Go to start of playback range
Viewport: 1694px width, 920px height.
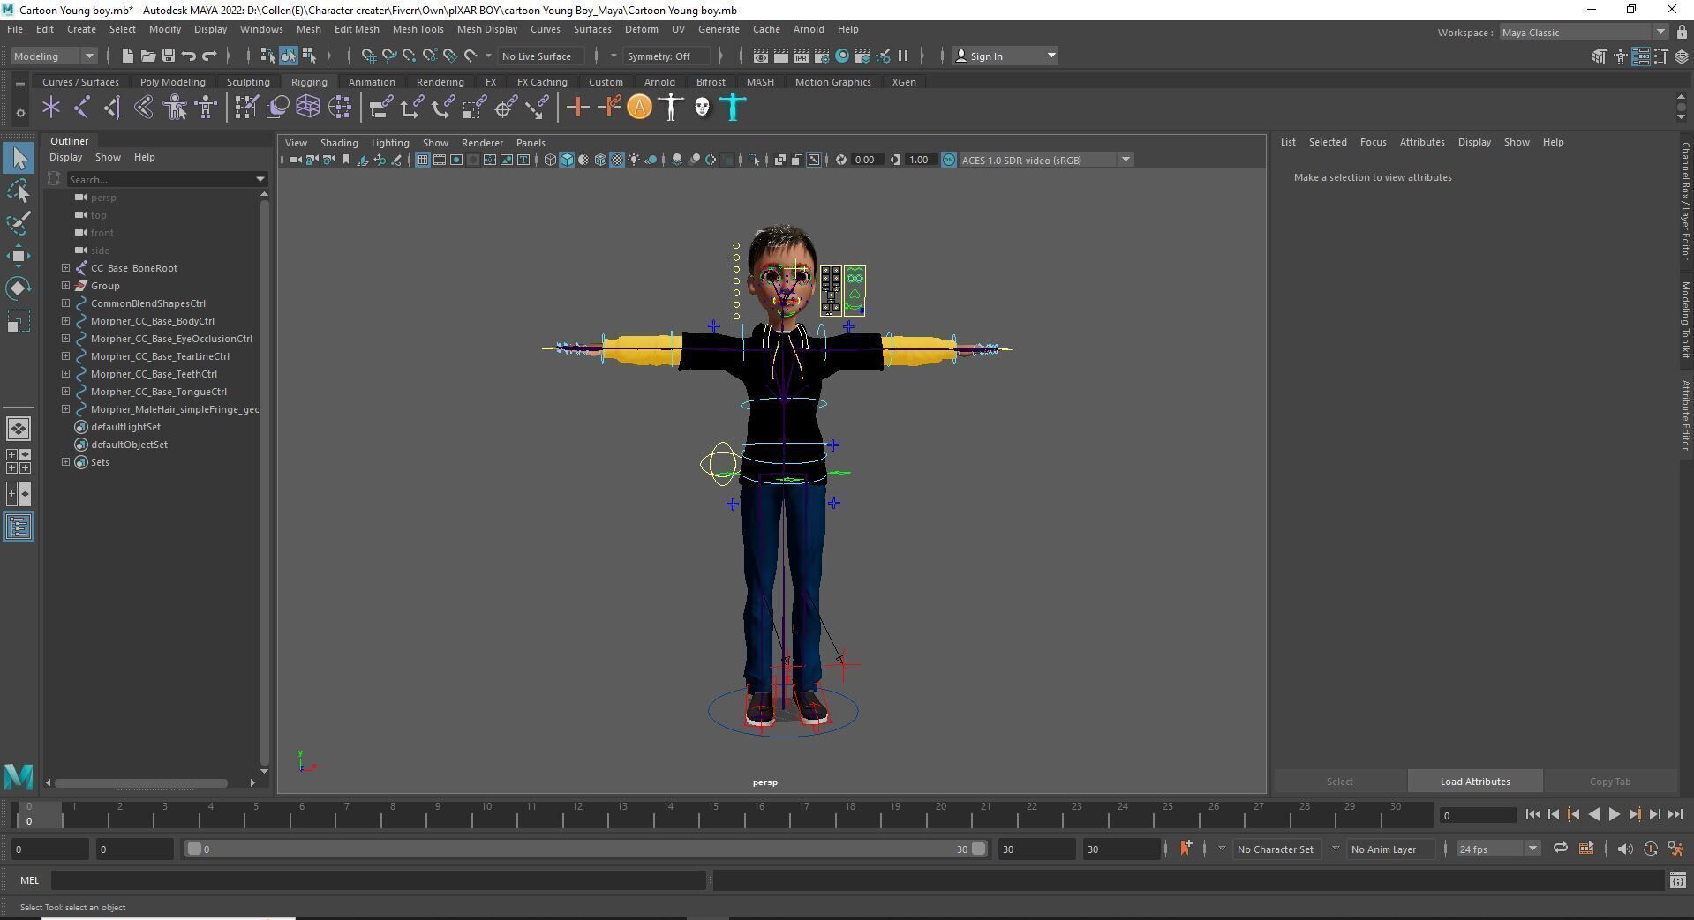tap(1532, 814)
